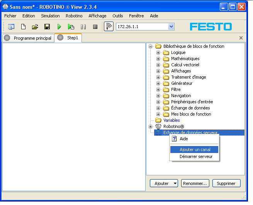This screenshot has width=253, height=205.
Task: Select Variables tree item text
Action: (171, 120)
